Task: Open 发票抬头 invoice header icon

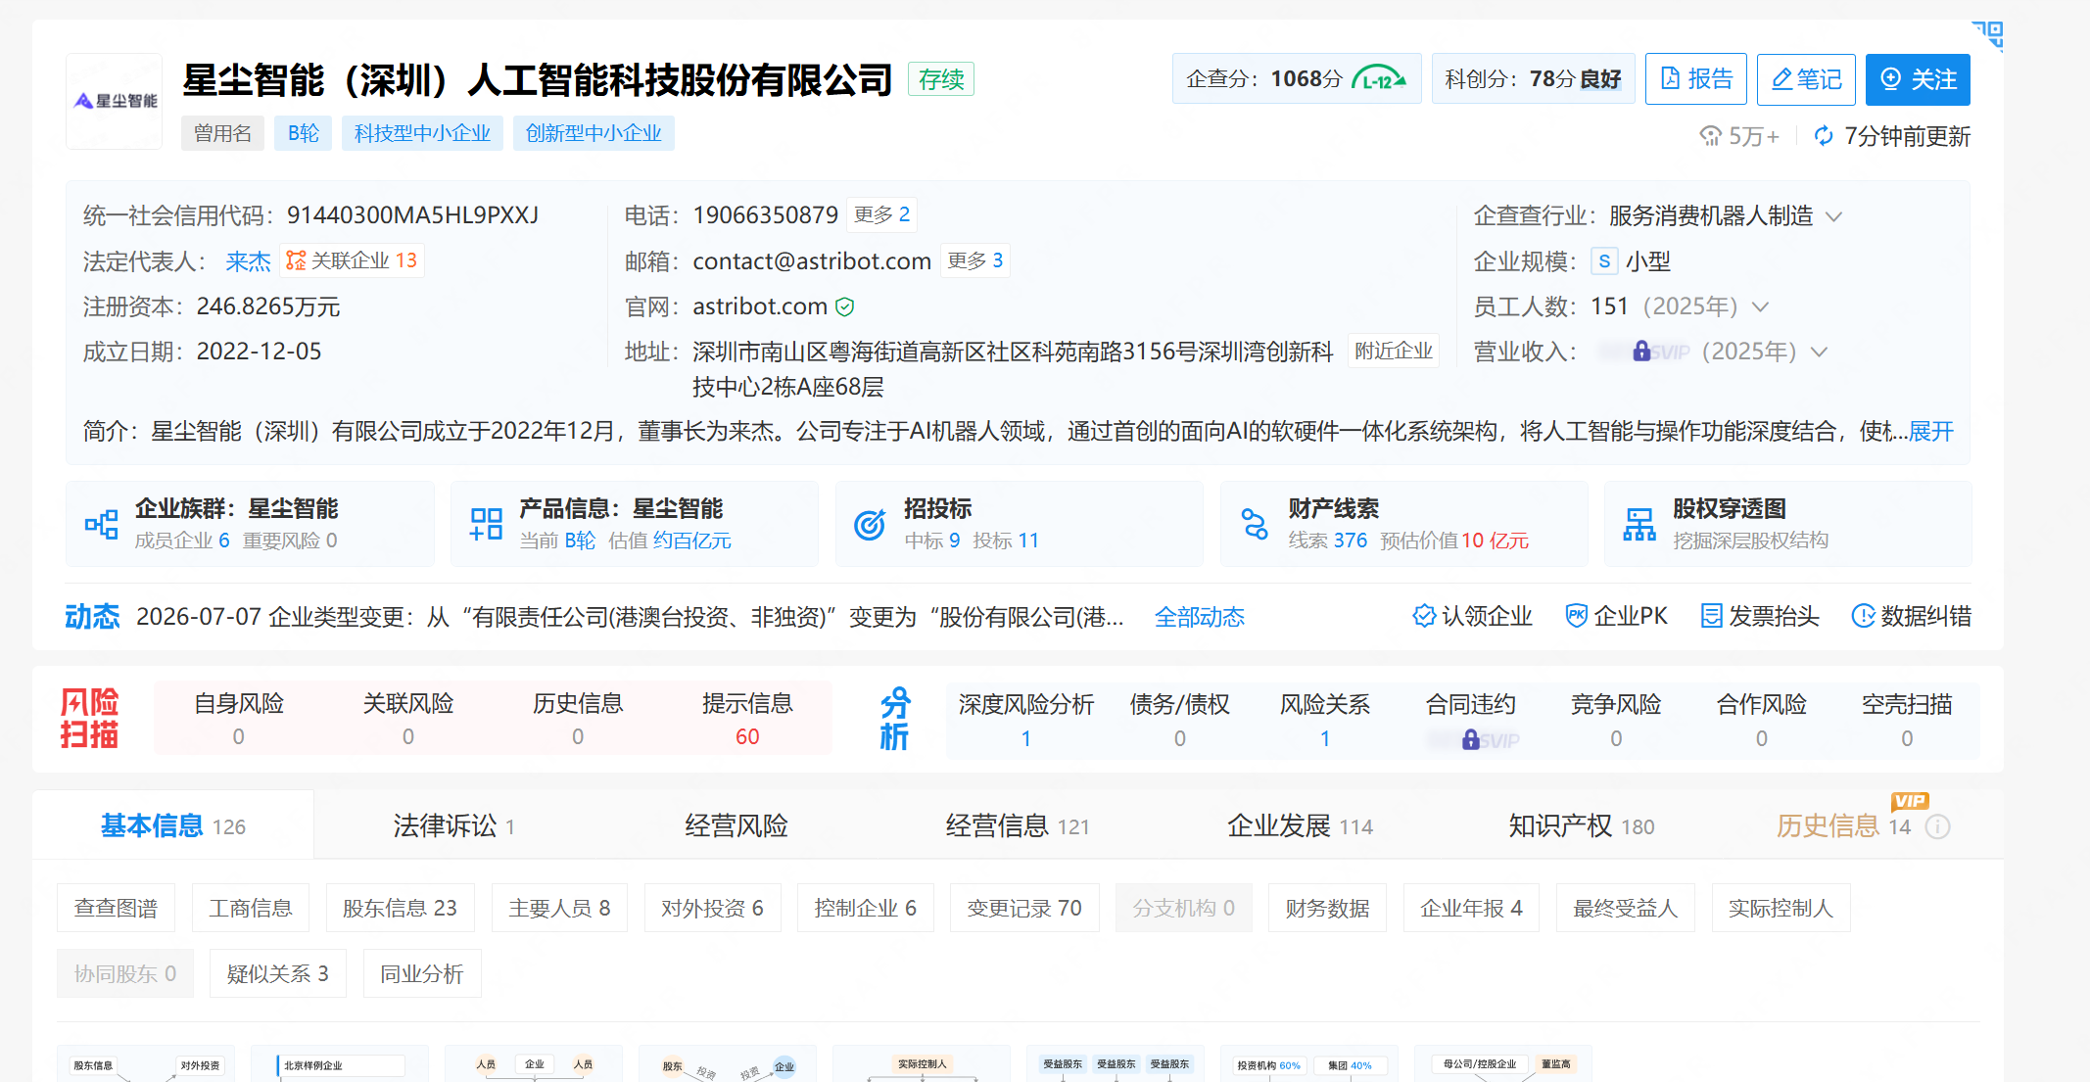Action: [x=1711, y=616]
